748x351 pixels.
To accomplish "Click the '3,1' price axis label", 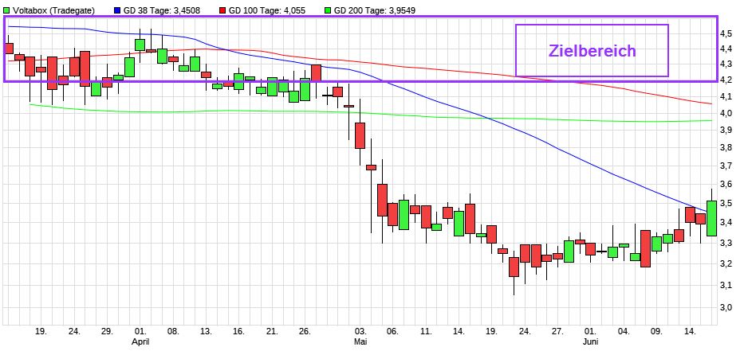I will pyautogui.click(x=726, y=285).
